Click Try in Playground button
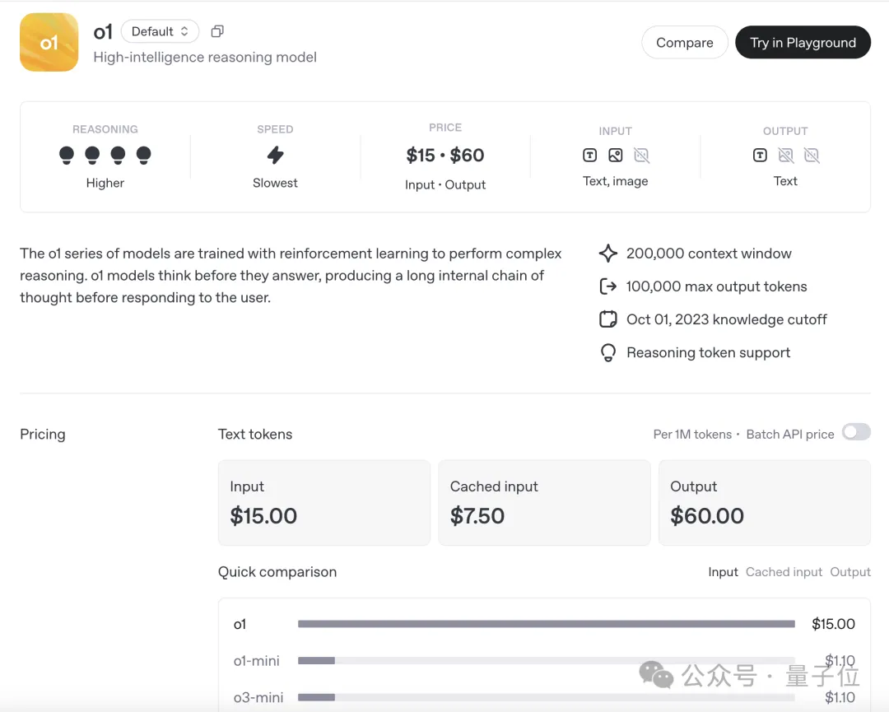The image size is (889, 712). (803, 43)
